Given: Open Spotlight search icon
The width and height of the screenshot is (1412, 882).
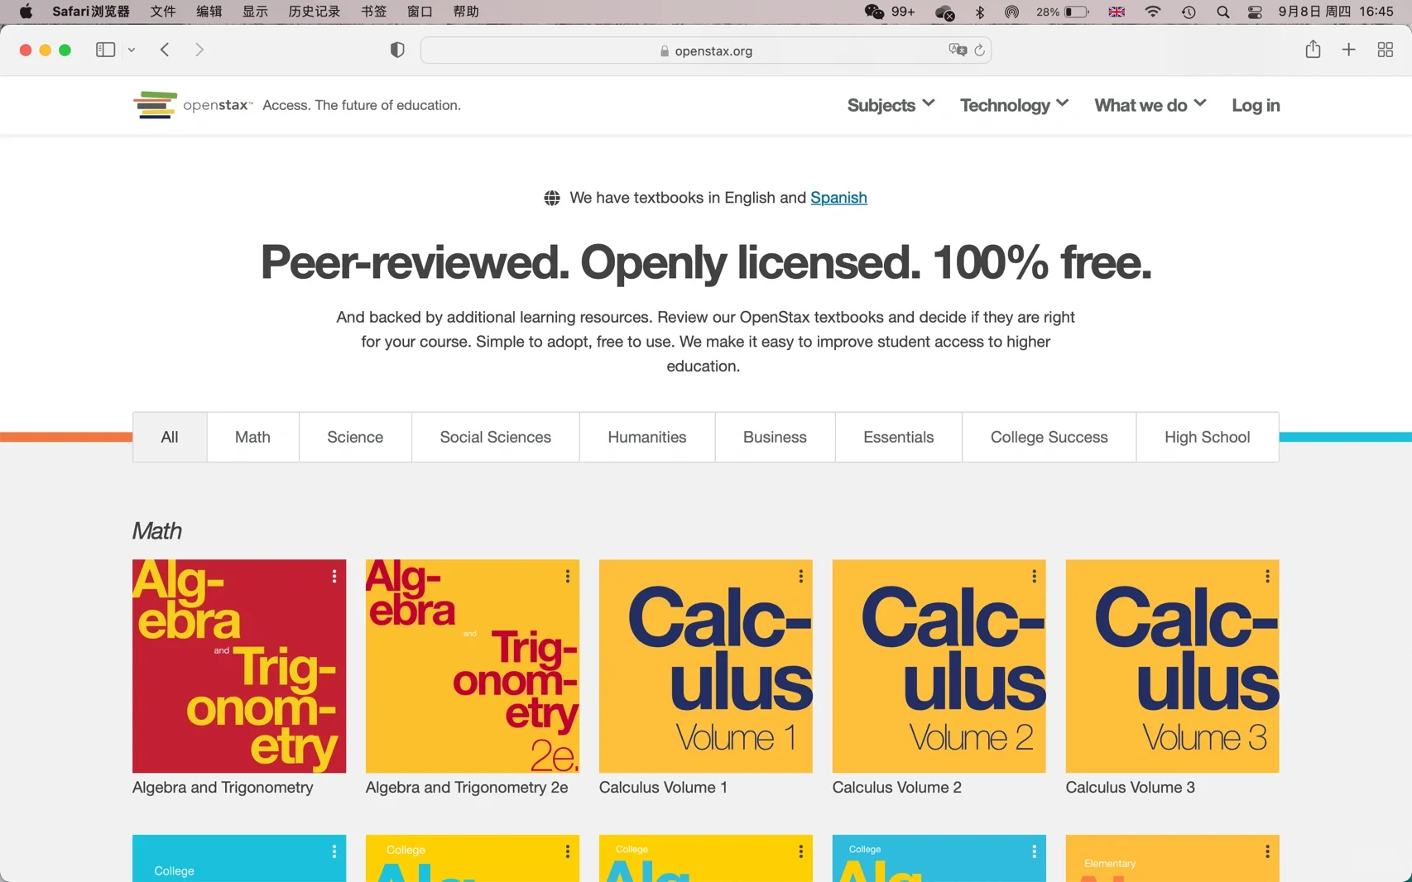Looking at the screenshot, I should point(1222,12).
